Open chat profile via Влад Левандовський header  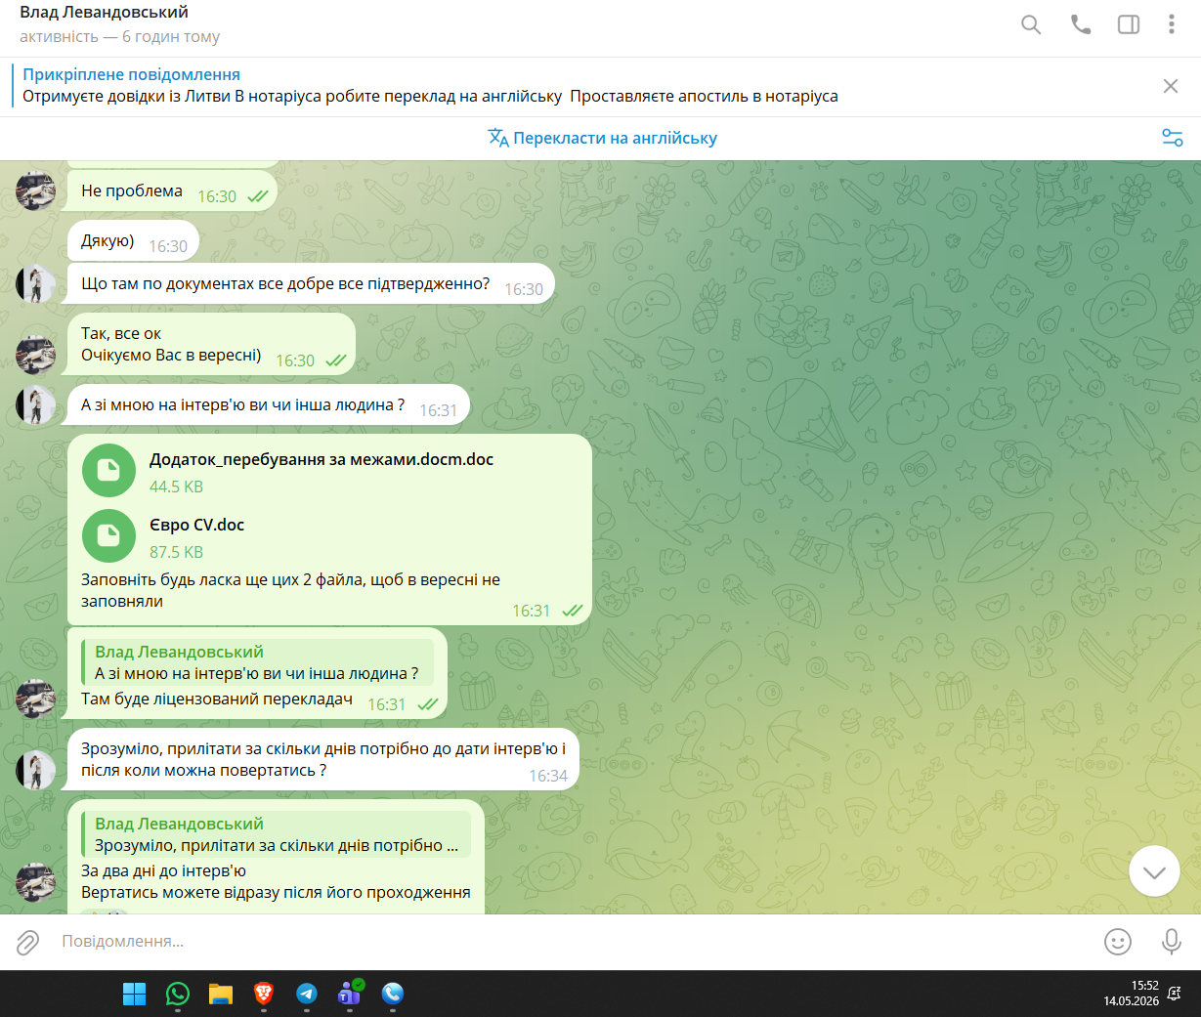[105, 13]
